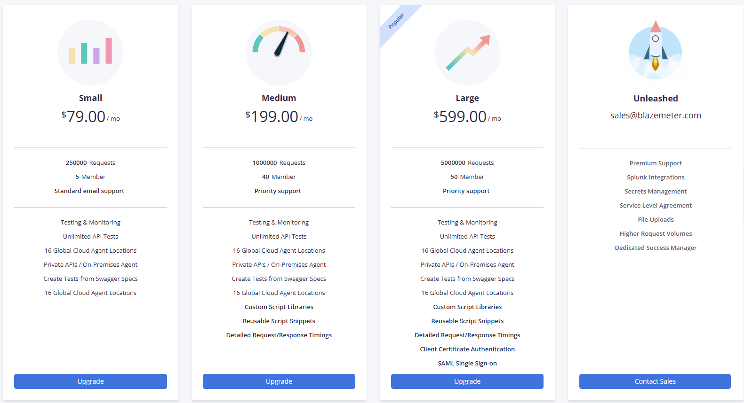
Task: Click 1000000 Requests in Medium plan
Action: [279, 163]
